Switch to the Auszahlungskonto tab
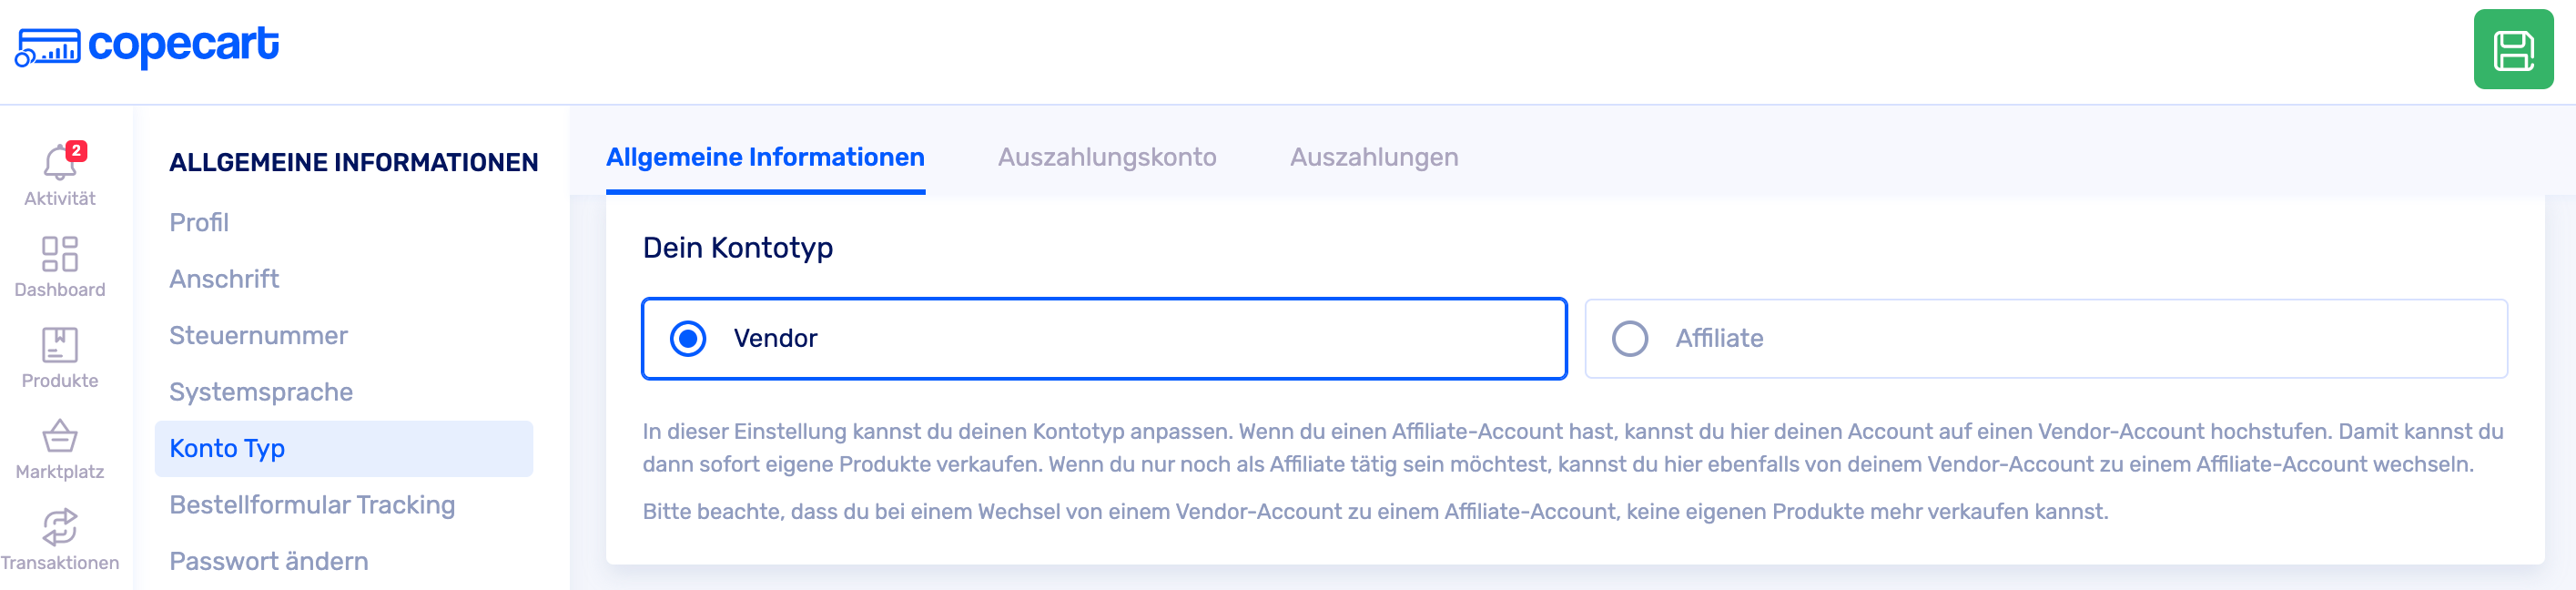The height and width of the screenshot is (590, 2576). [1106, 157]
